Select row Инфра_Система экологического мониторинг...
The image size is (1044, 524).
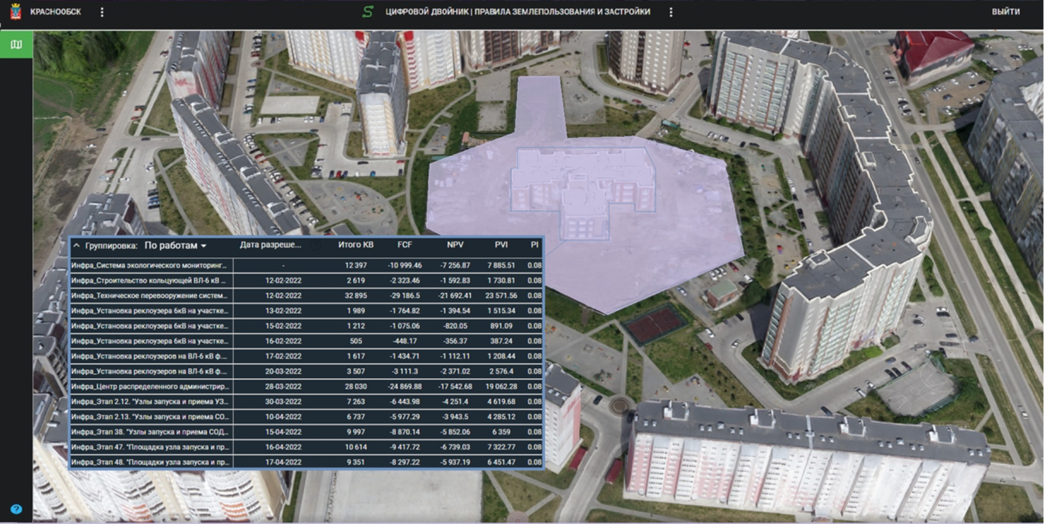click(306, 265)
